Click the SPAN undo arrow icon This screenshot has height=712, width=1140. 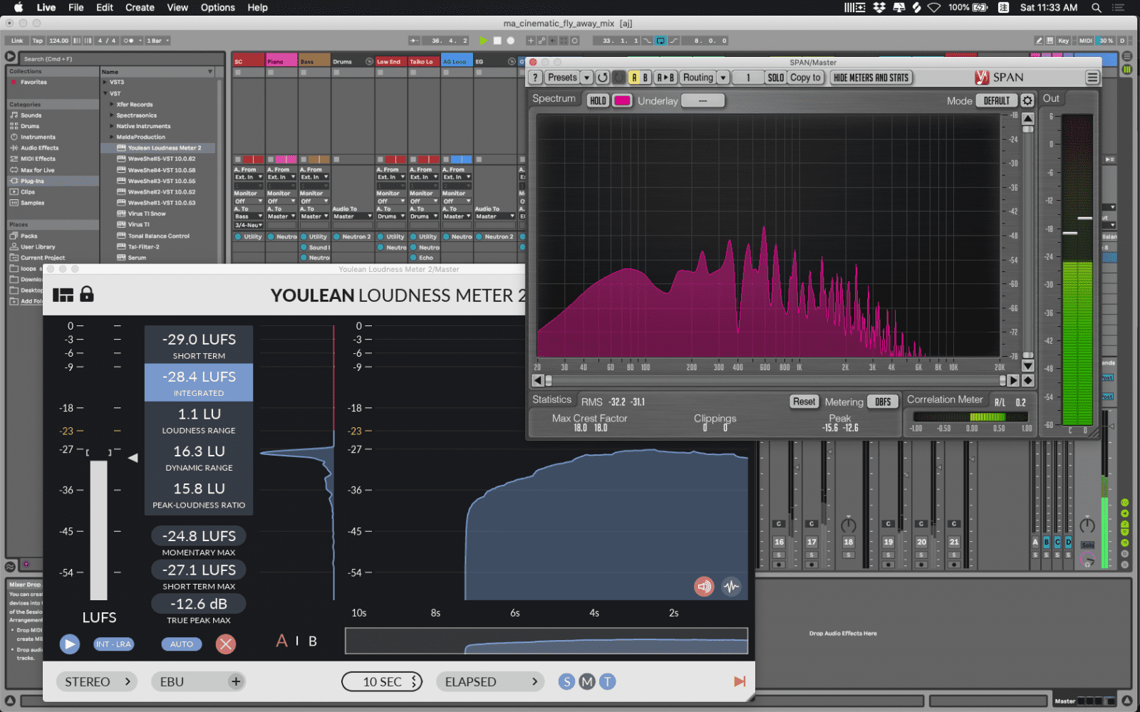[603, 78]
